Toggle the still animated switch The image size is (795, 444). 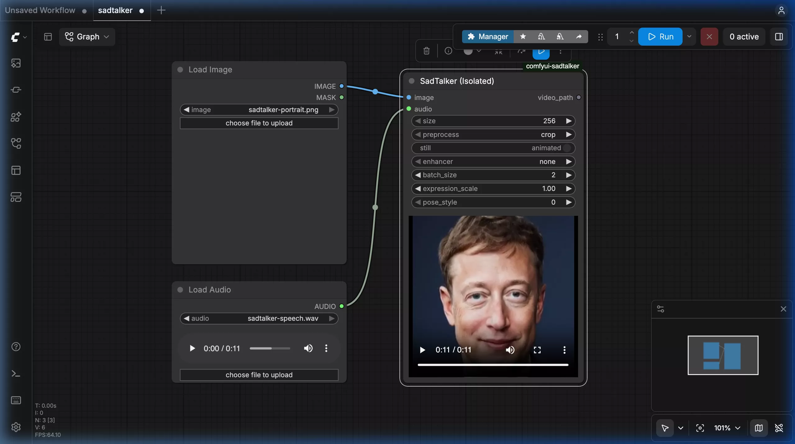tap(493, 148)
